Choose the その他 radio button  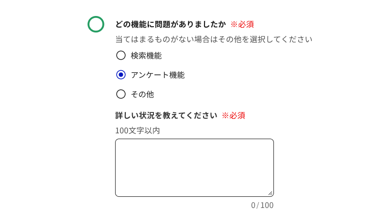pyautogui.click(x=121, y=94)
